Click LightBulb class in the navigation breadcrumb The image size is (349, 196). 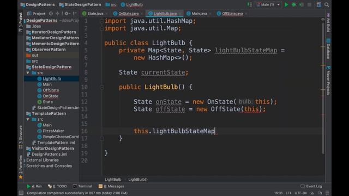click(x=132, y=4)
